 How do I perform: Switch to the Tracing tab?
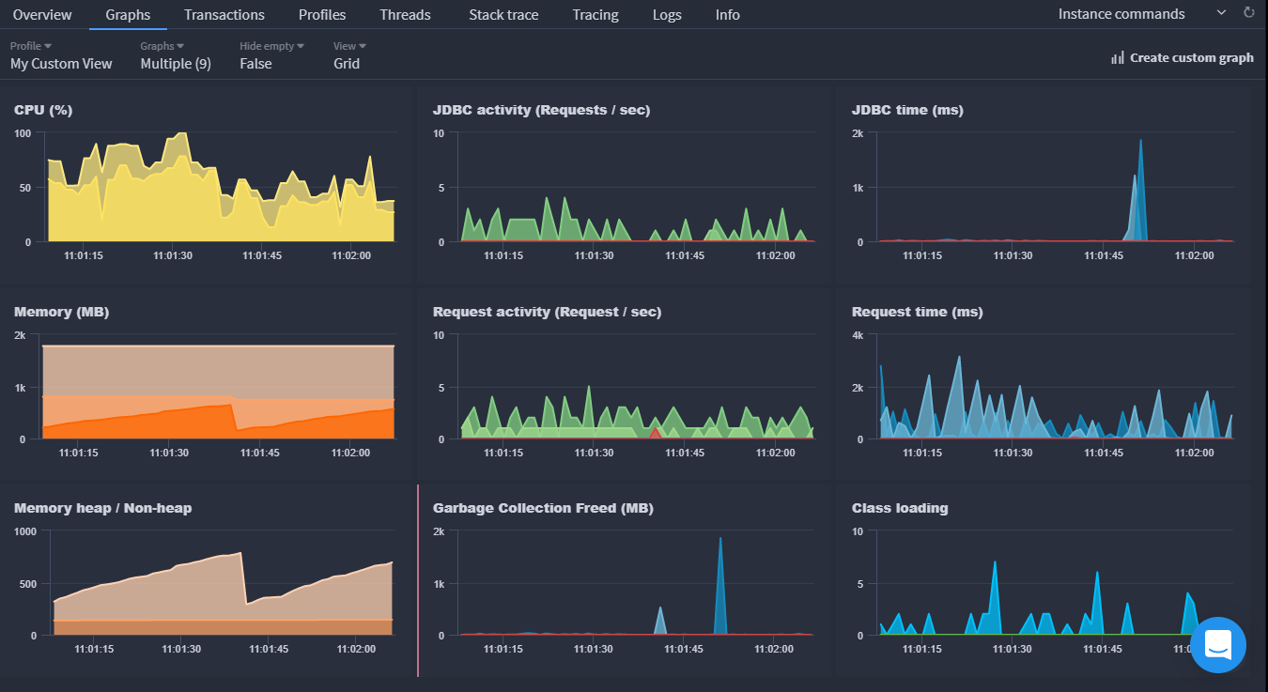click(595, 15)
